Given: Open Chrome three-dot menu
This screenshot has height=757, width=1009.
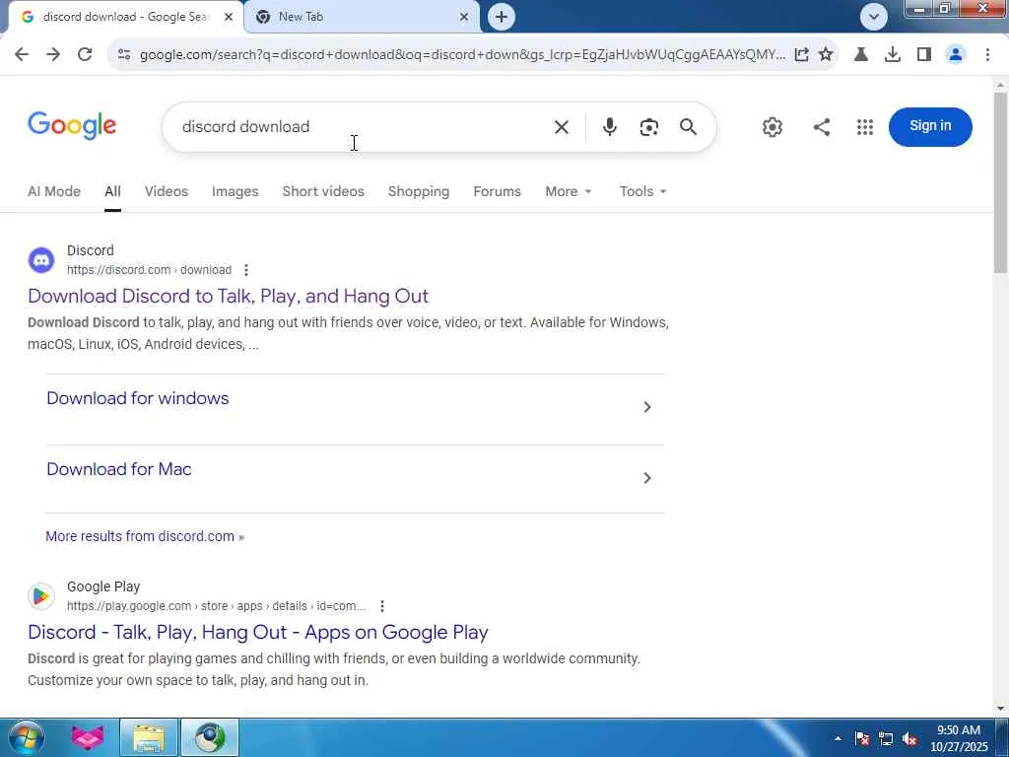Looking at the screenshot, I should [x=987, y=55].
